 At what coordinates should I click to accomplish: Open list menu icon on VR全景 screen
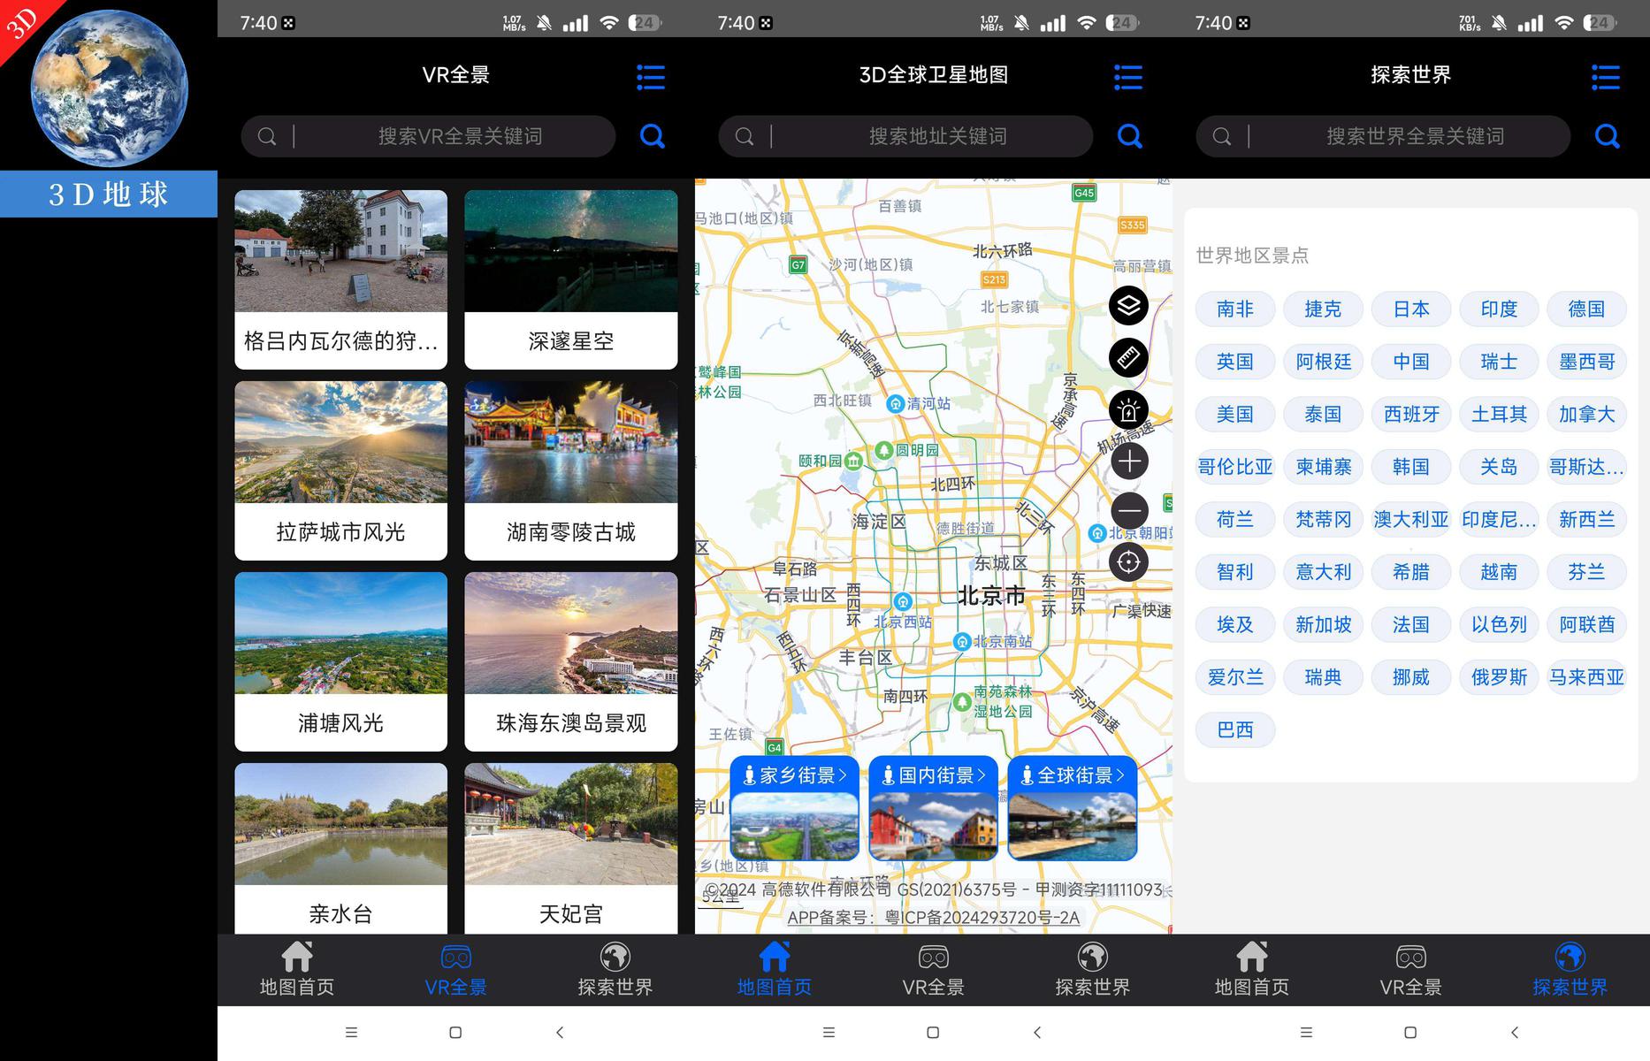pyautogui.click(x=651, y=77)
